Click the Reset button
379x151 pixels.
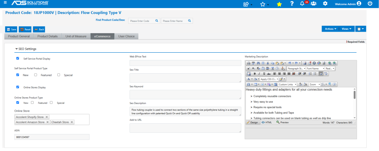[25, 29]
